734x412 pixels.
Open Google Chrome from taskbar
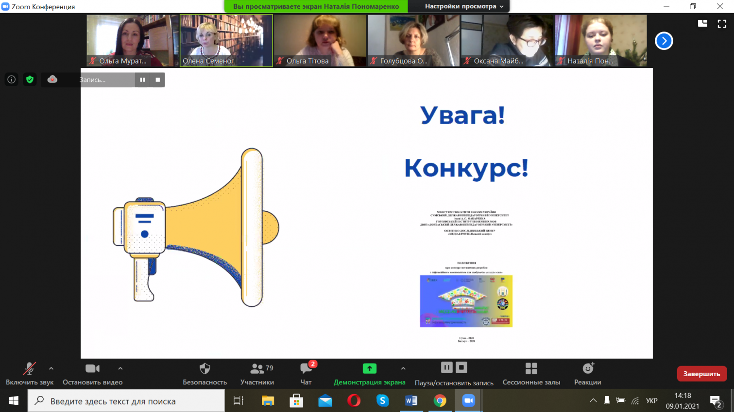click(x=440, y=401)
